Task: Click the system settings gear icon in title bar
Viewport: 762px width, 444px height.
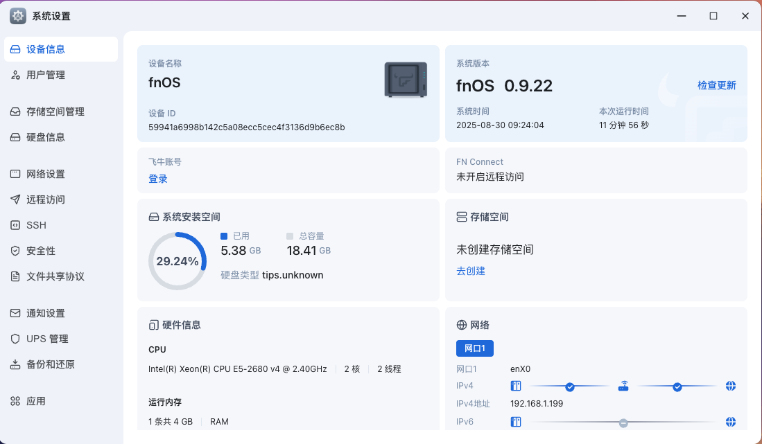Action: pyautogui.click(x=18, y=16)
